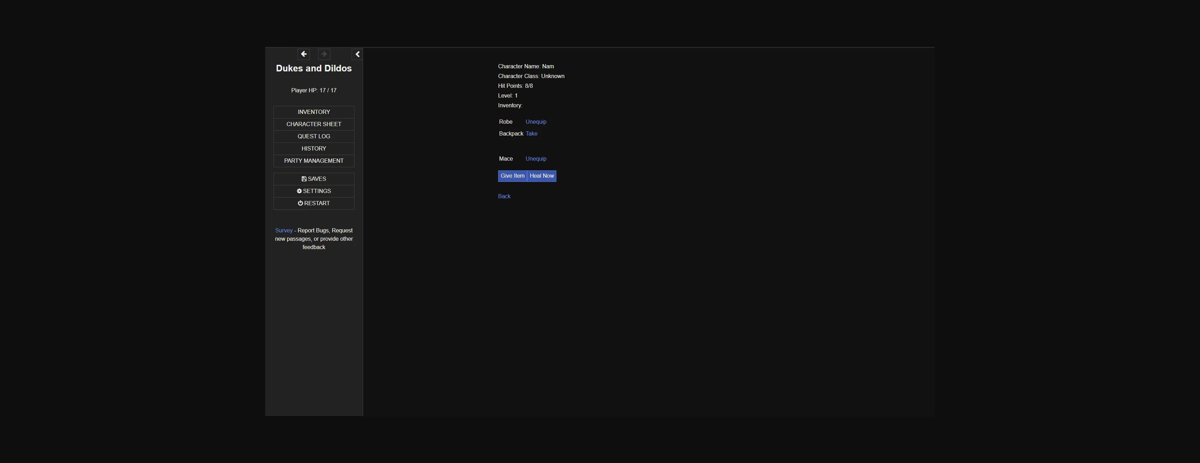Click the forward arrow history icon
This screenshot has width=1200, height=463.
[324, 54]
